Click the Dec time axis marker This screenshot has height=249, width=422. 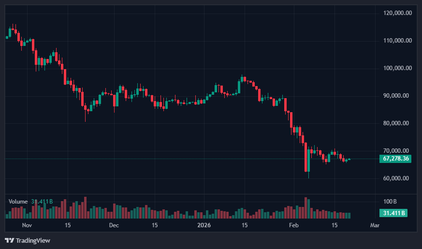[x=114, y=225]
